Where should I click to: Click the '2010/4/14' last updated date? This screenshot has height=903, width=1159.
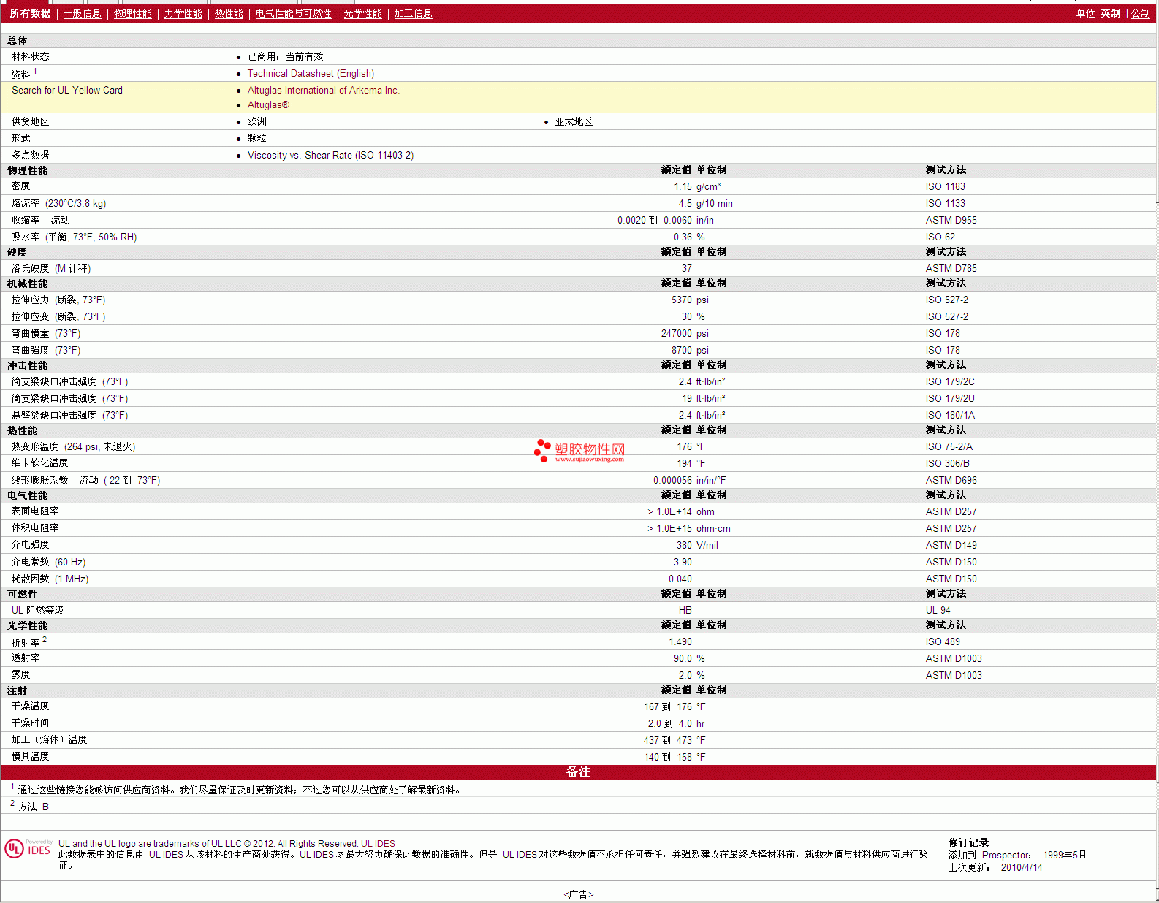[x=1022, y=868]
